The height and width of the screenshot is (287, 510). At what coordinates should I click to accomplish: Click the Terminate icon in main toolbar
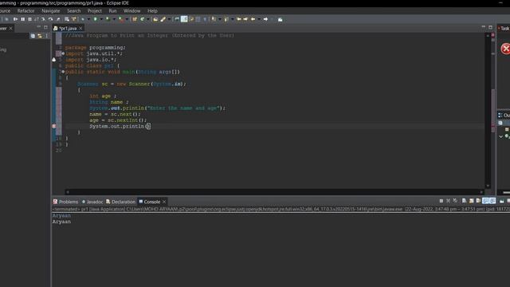point(29,19)
